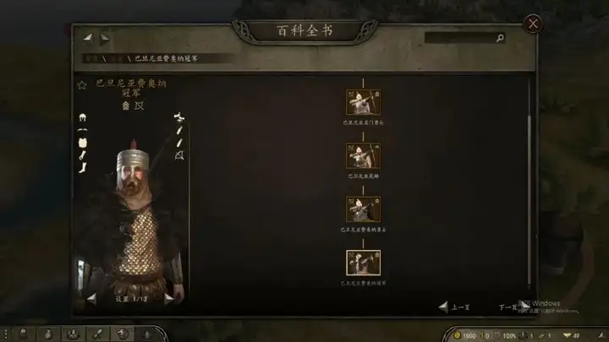Go to previous page 上一页
This screenshot has width=609, height=342.
tap(454, 307)
